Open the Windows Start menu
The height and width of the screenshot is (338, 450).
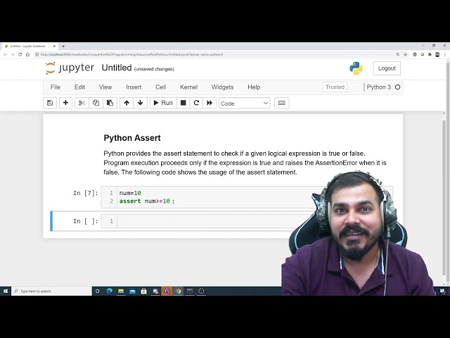6,291
